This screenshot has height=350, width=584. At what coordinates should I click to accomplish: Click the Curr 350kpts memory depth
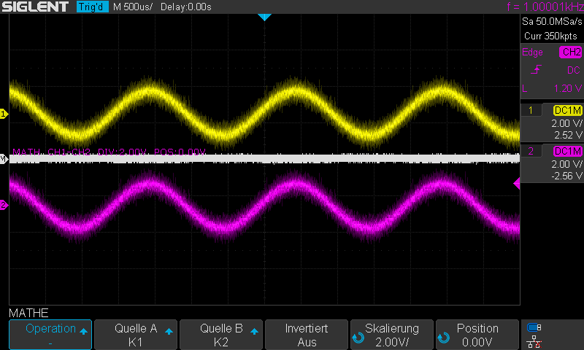550,36
